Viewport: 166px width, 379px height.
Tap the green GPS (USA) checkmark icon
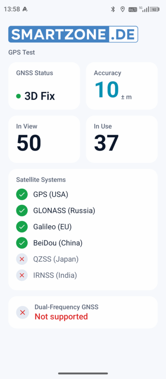pos(22,195)
